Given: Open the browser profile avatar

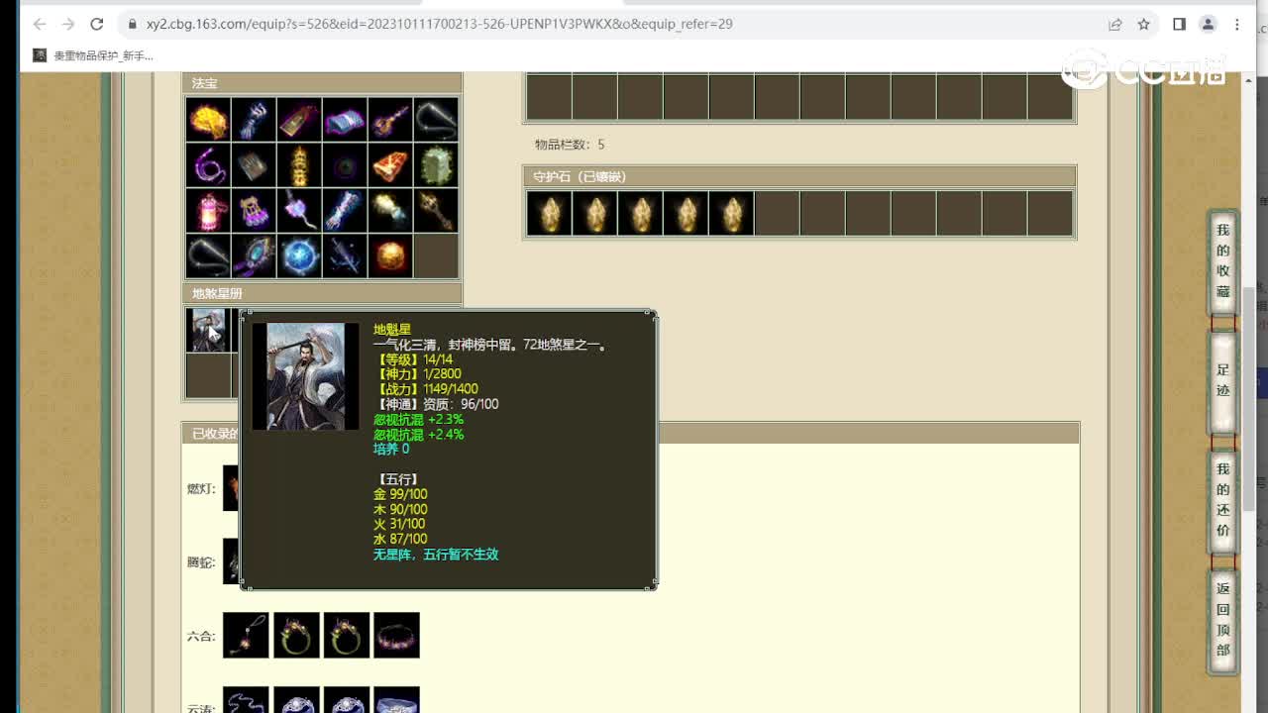Looking at the screenshot, I should (1208, 24).
